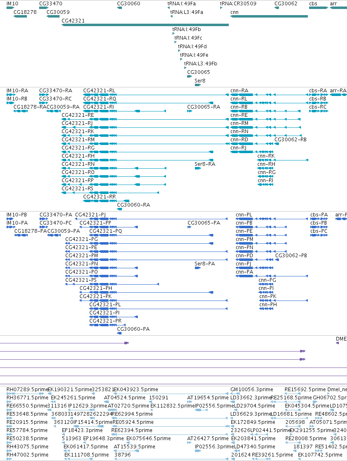Select cDNA RH07289.5prime

pyautogui.click(x=27, y=390)
